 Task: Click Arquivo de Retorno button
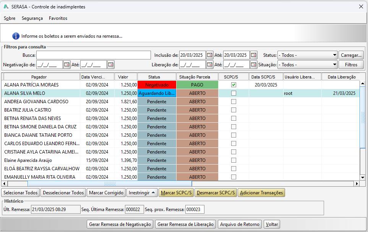[240, 224]
